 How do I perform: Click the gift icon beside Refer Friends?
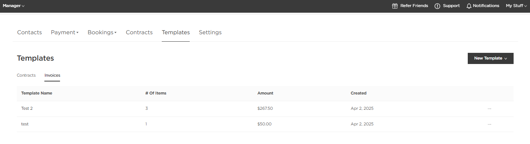(x=395, y=6)
